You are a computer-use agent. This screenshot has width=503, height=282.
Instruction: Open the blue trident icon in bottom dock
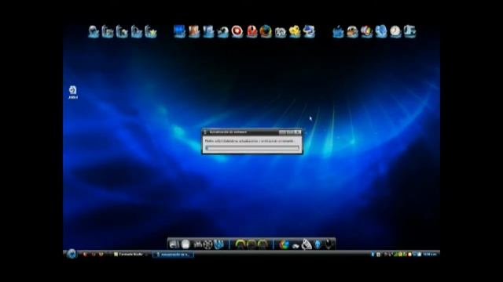219,244
